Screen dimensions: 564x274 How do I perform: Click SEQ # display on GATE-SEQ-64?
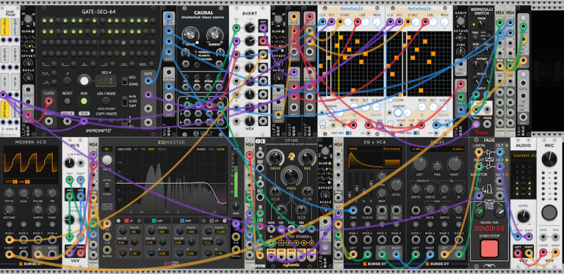click(106, 81)
